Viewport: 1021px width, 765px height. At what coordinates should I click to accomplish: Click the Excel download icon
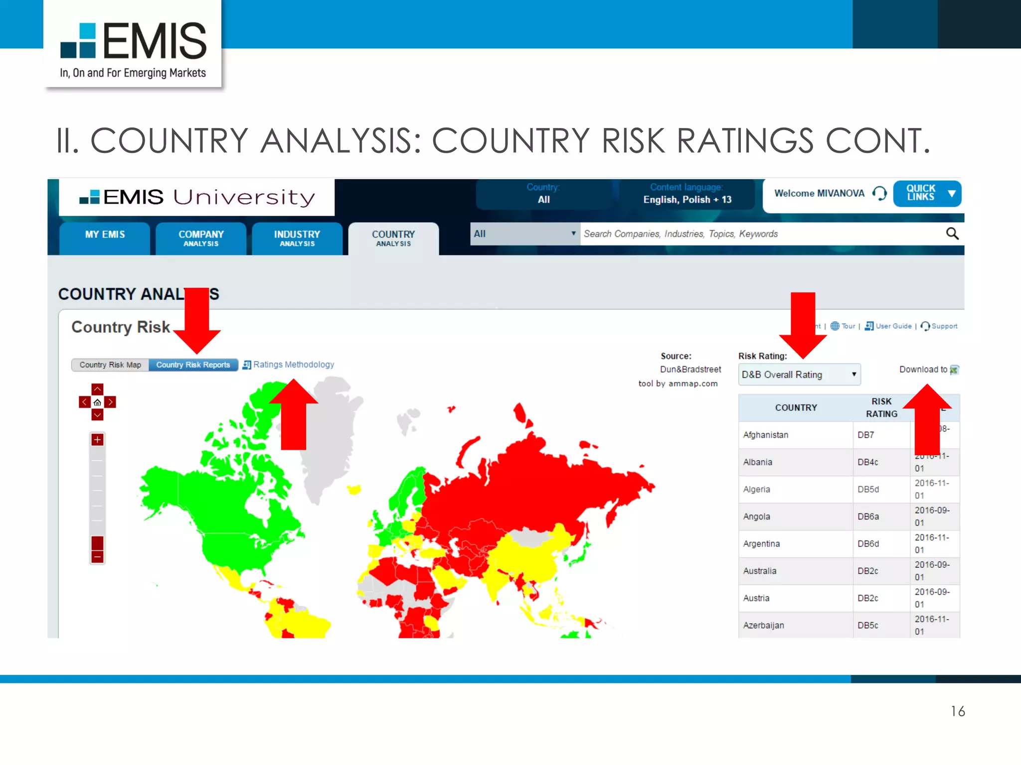954,370
